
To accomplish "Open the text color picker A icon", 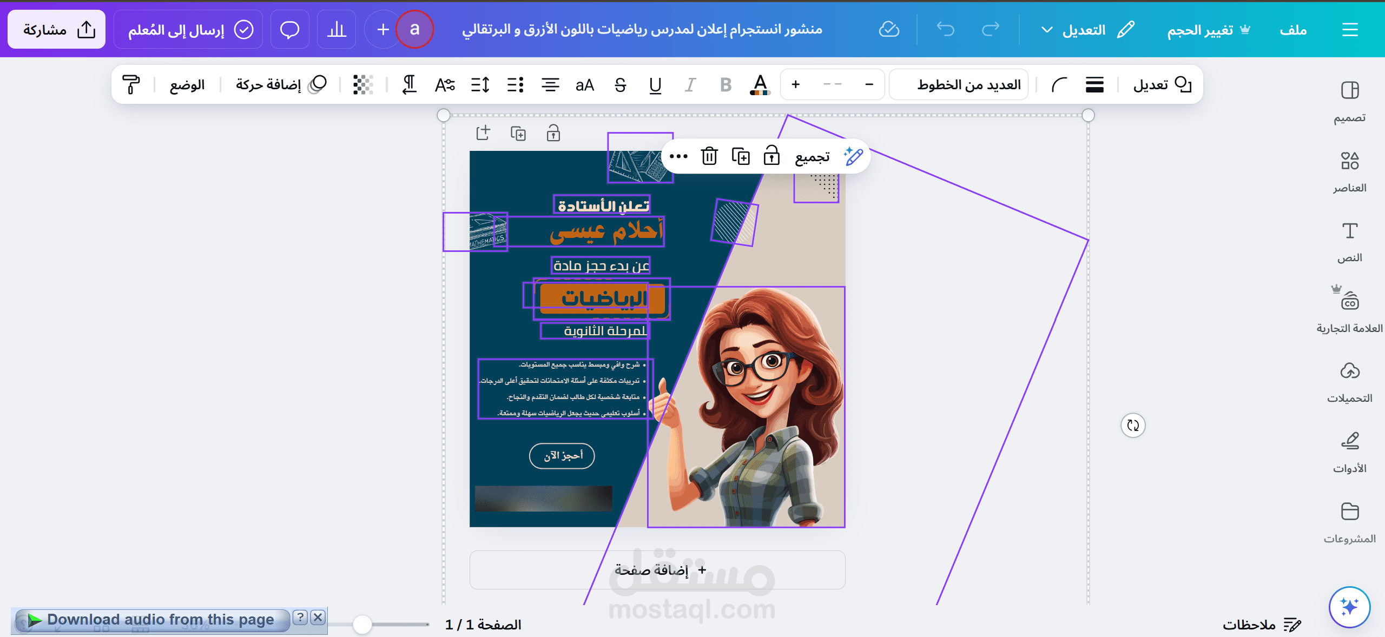I will (x=760, y=85).
